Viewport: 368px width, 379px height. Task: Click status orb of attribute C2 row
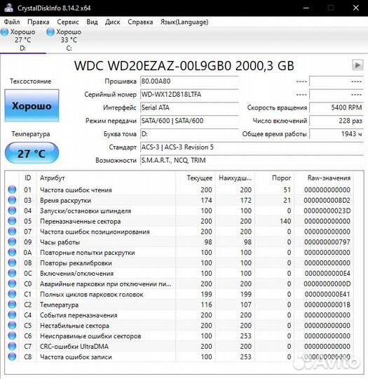12,305
